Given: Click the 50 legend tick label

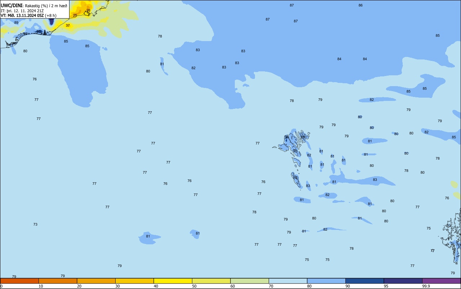Looking at the screenshot, I should (194, 286).
